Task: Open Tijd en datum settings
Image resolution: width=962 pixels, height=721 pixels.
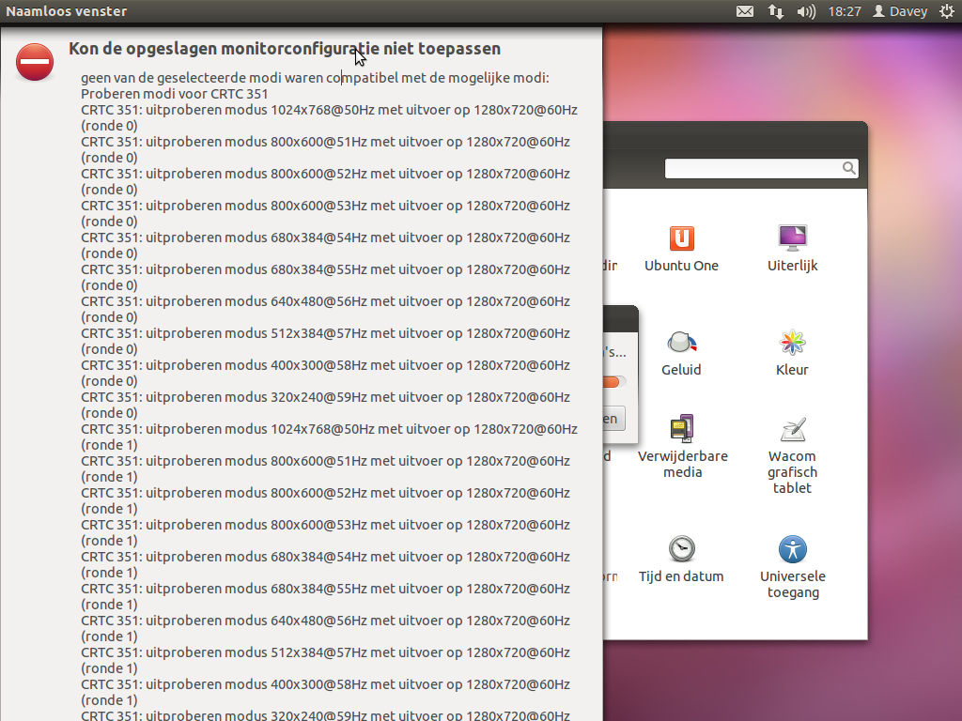Action: click(x=681, y=559)
